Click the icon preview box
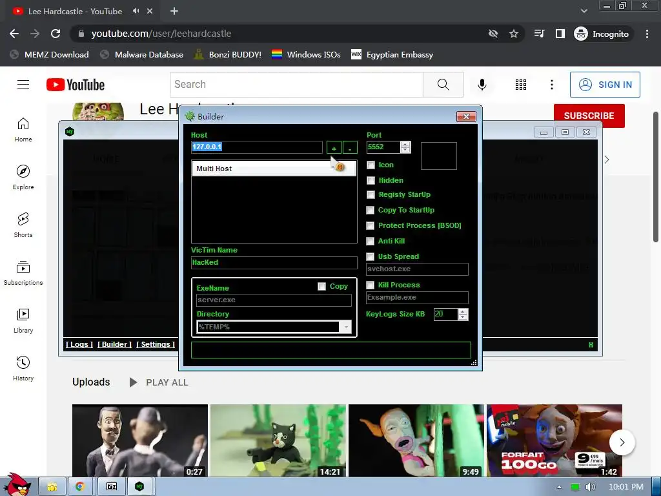The width and height of the screenshot is (661, 496). (438, 156)
